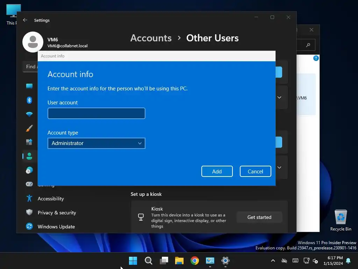The height and width of the screenshot is (269, 358).
Task: Click the touch keyboard tray icon
Action: click(x=295, y=261)
